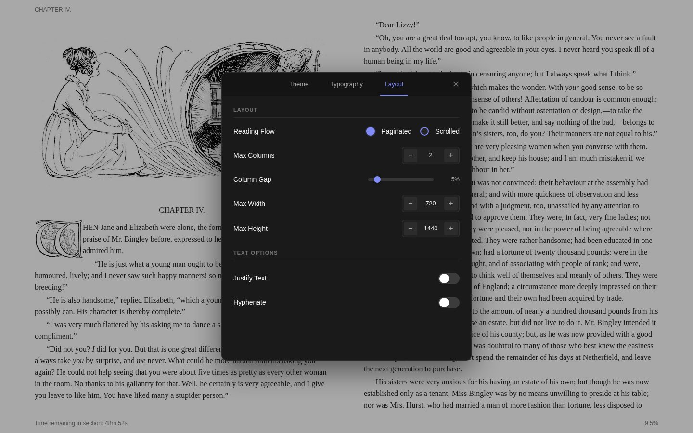
Task: Click the Hyphenate label
Action: pos(249,302)
